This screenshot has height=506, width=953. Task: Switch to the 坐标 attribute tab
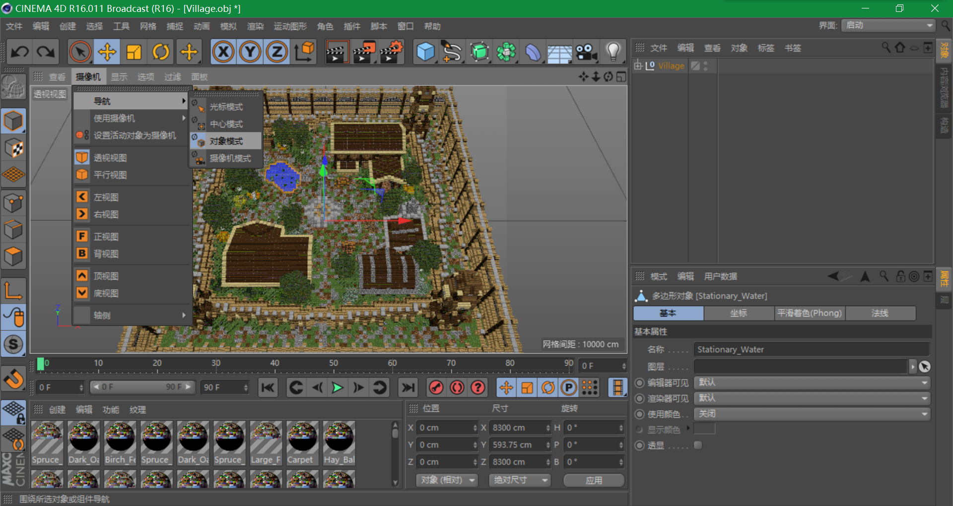point(739,313)
